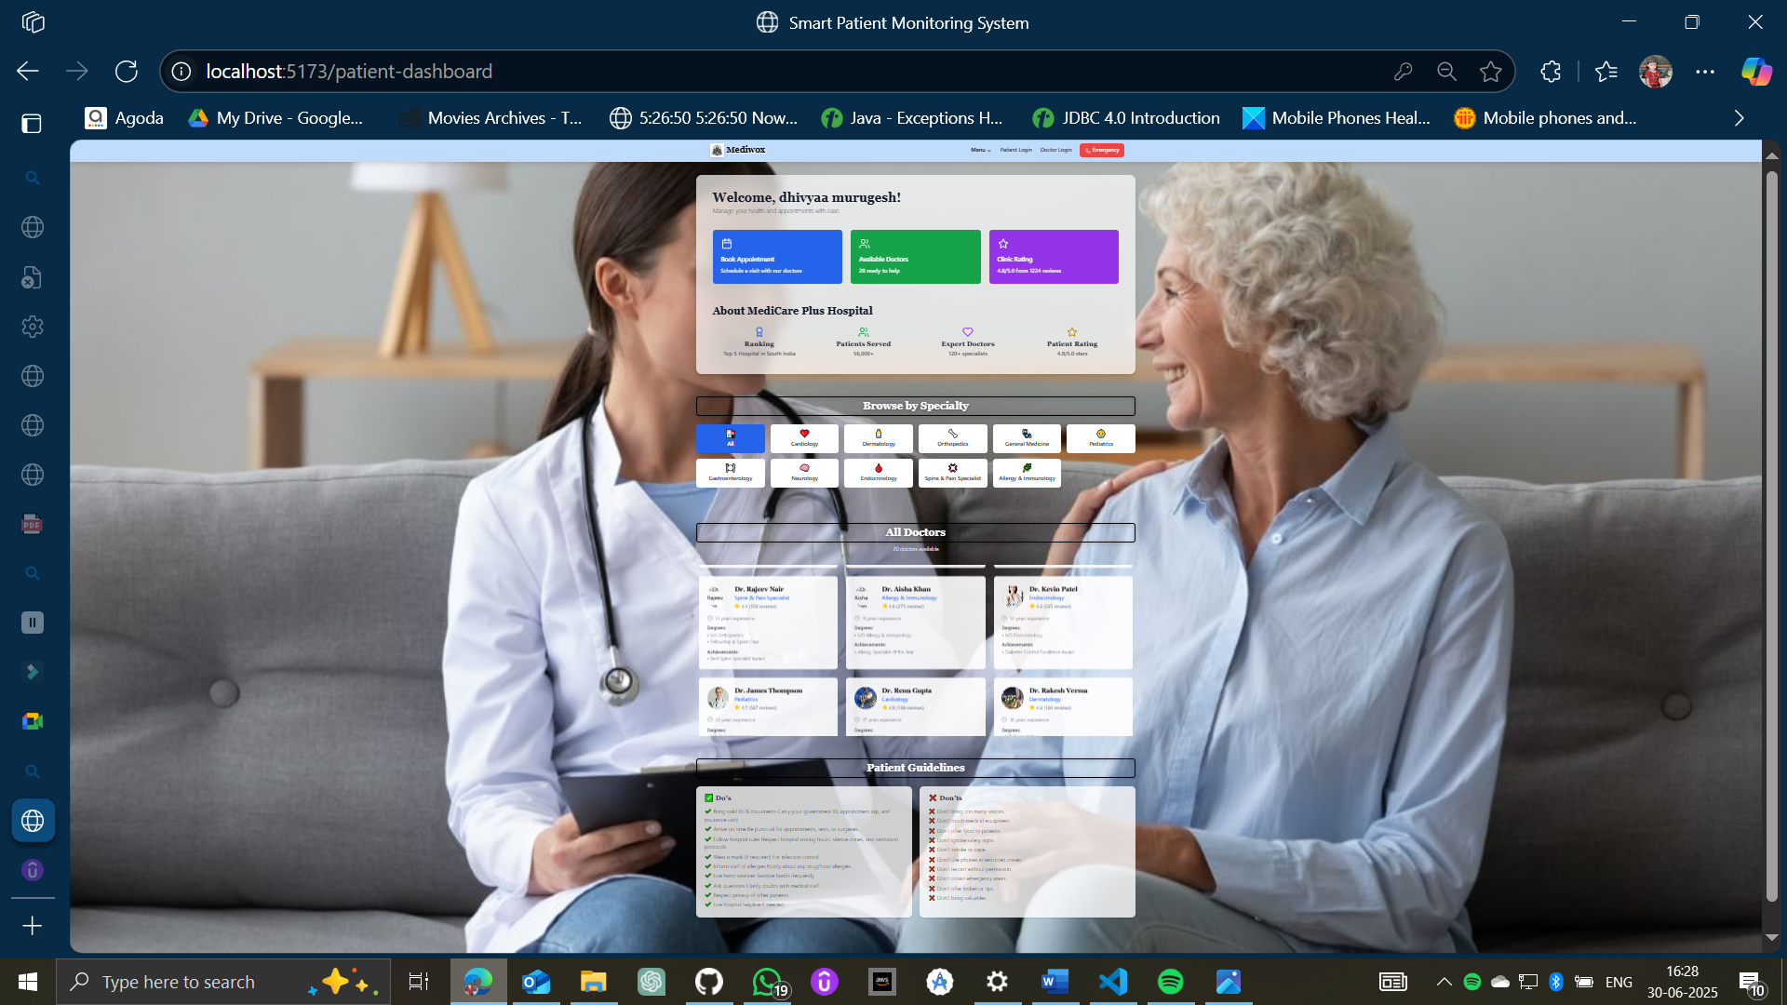Choose the Orthopedics bone icon
Screen dimensions: 1787x1005
point(952,438)
